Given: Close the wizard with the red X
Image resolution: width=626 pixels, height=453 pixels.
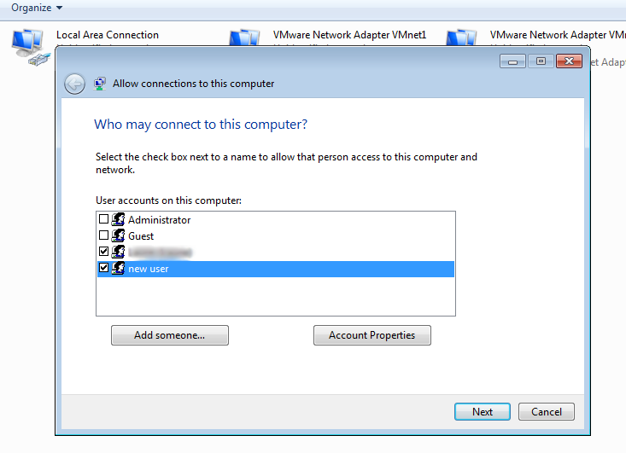Looking at the screenshot, I should (570, 61).
